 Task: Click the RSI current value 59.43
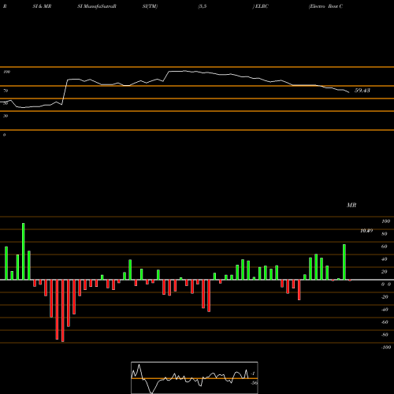pyautogui.click(x=362, y=91)
